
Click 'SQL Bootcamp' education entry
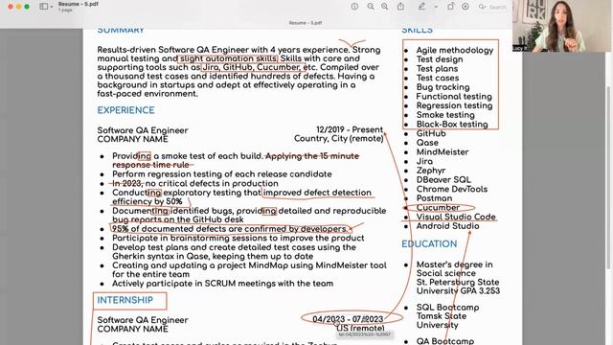(x=447, y=308)
